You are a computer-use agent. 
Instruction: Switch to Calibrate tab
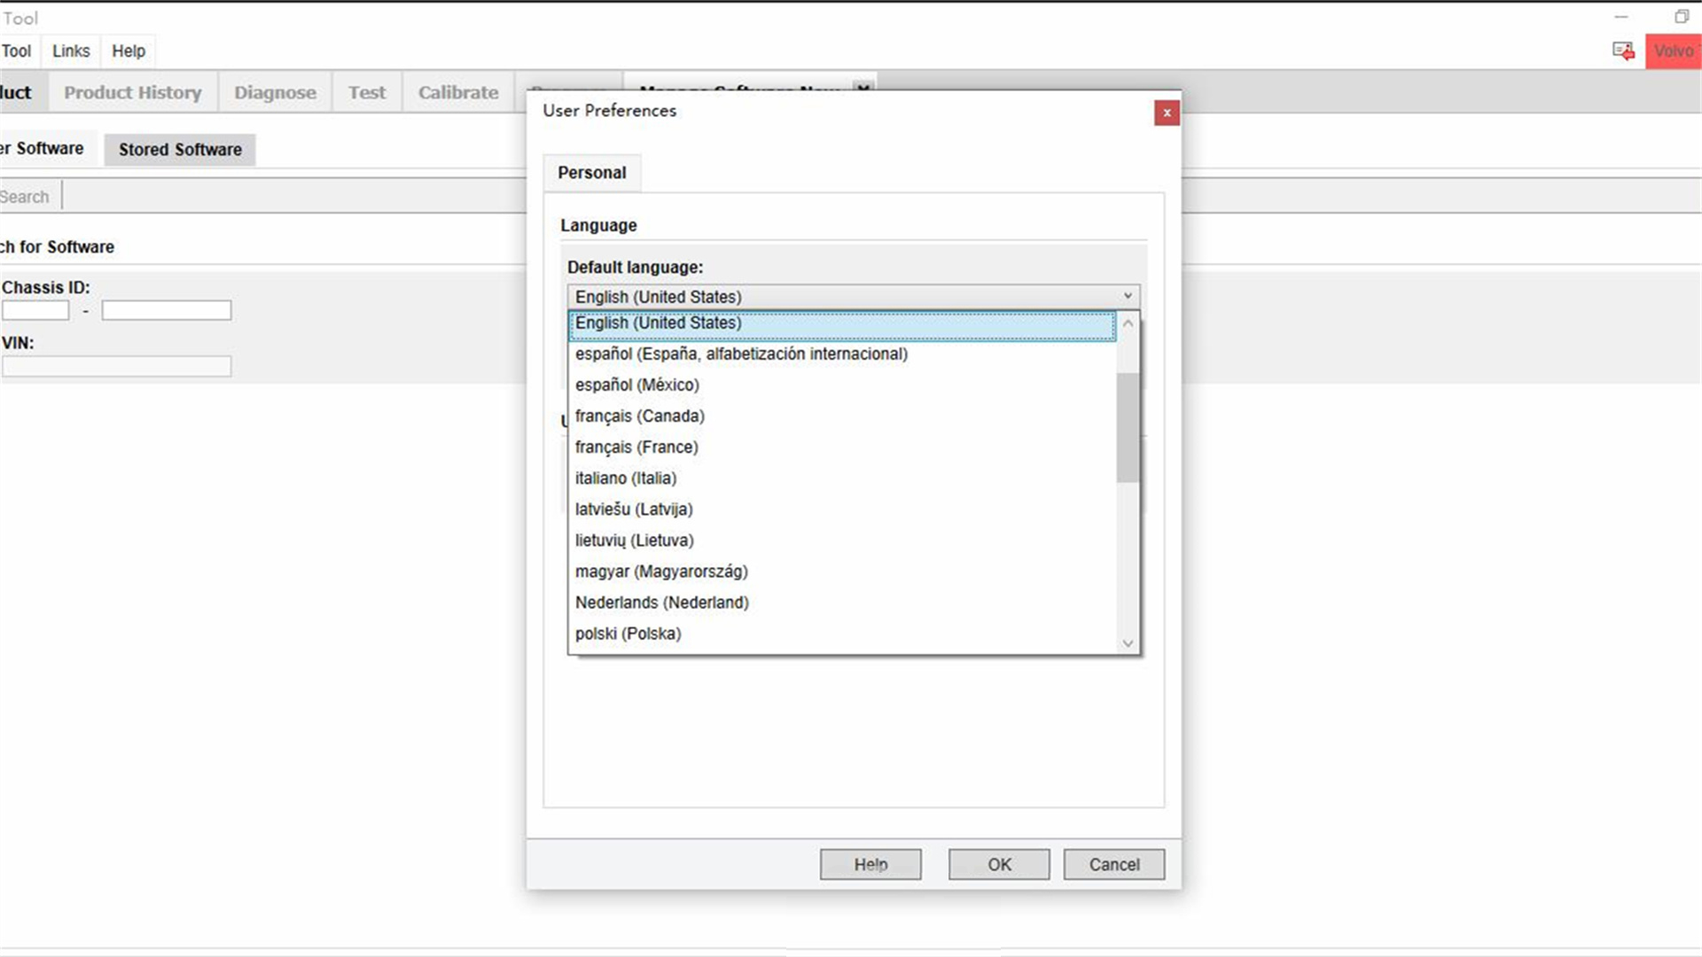[458, 92]
